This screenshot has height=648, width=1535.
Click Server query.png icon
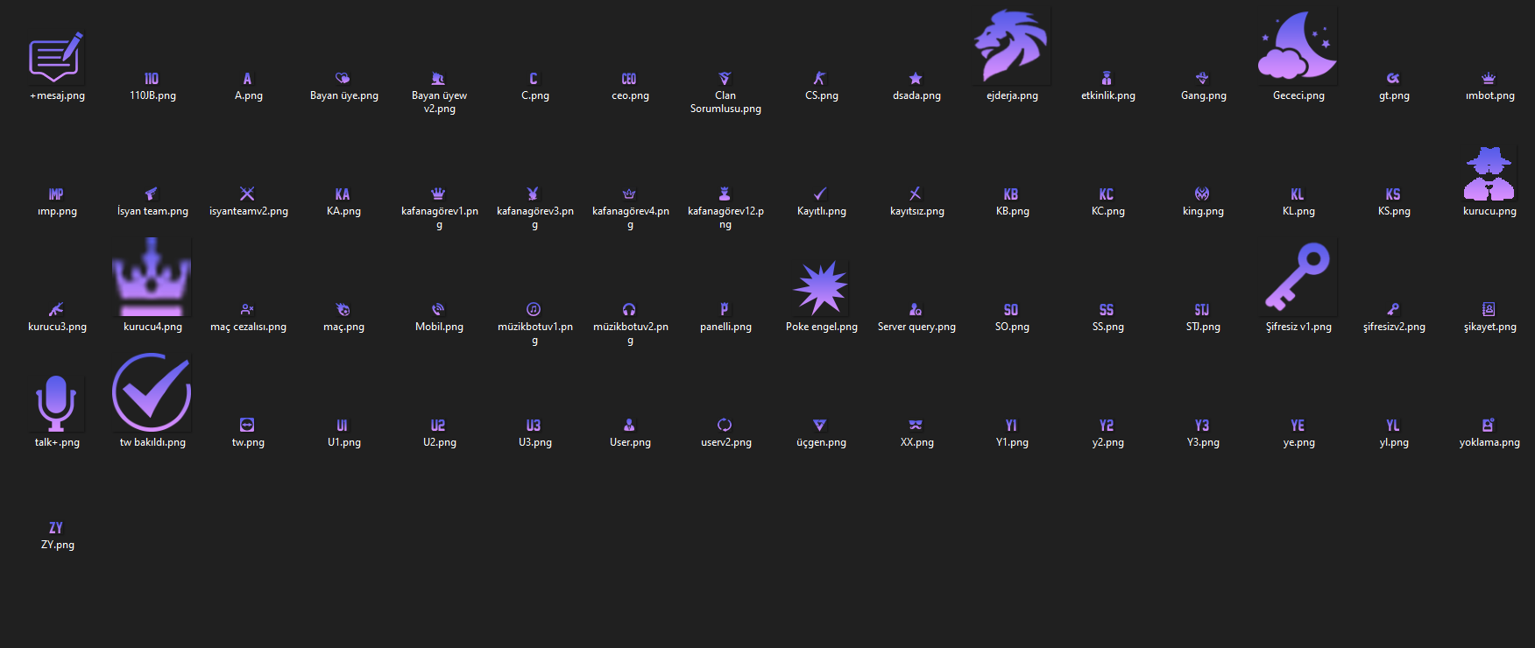(916, 310)
